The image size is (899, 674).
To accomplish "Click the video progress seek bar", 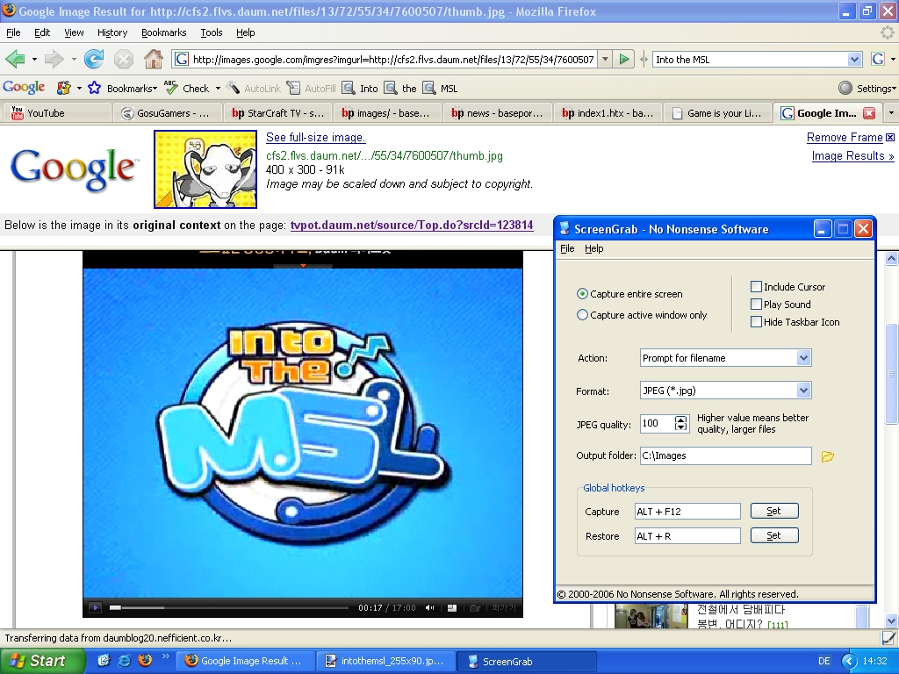I will 229,607.
